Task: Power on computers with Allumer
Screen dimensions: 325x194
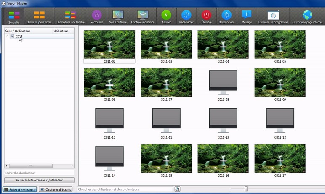Action: click(166, 17)
